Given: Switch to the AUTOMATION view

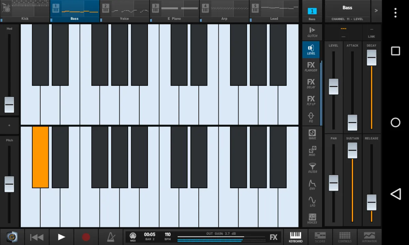Looking at the screenshot, I should pyautogui.click(x=369, y=236).
